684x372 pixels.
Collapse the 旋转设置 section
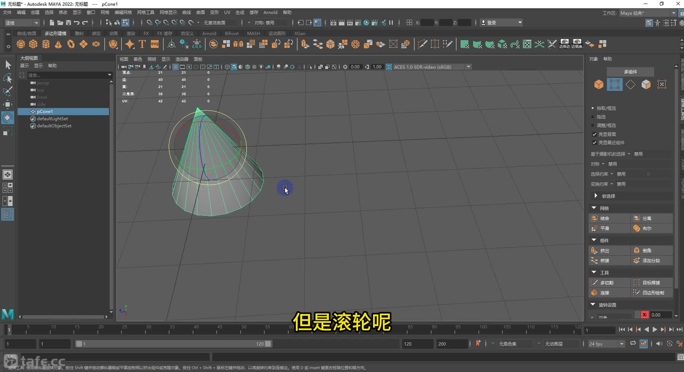[593, 304]
